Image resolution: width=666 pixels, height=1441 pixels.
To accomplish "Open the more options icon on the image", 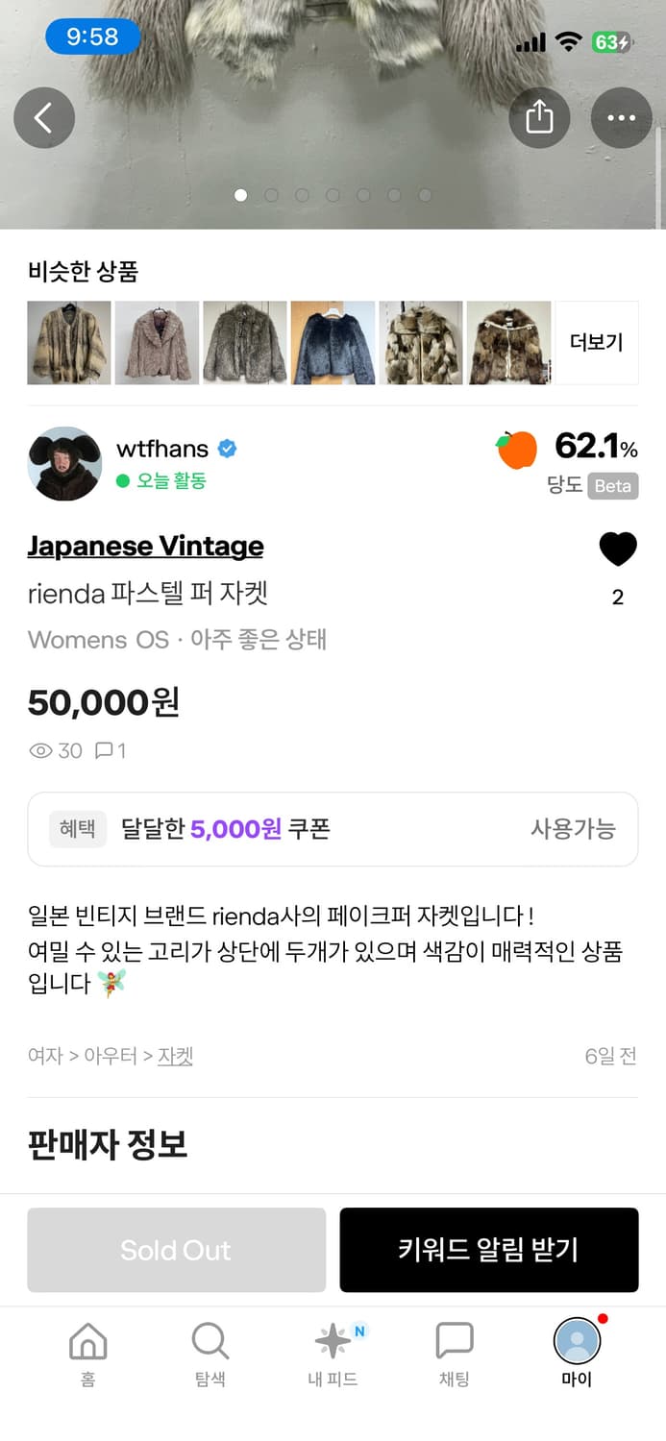I will [x=621, y=117].
